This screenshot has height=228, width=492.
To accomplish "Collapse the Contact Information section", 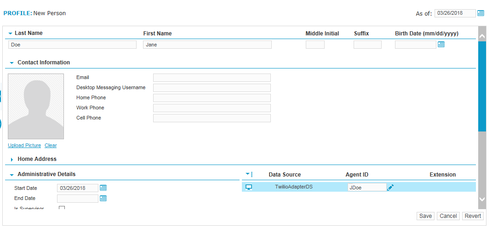I will point(11,63).
